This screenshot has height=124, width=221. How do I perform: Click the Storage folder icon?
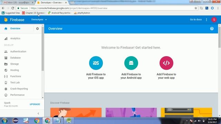[6, 64]
